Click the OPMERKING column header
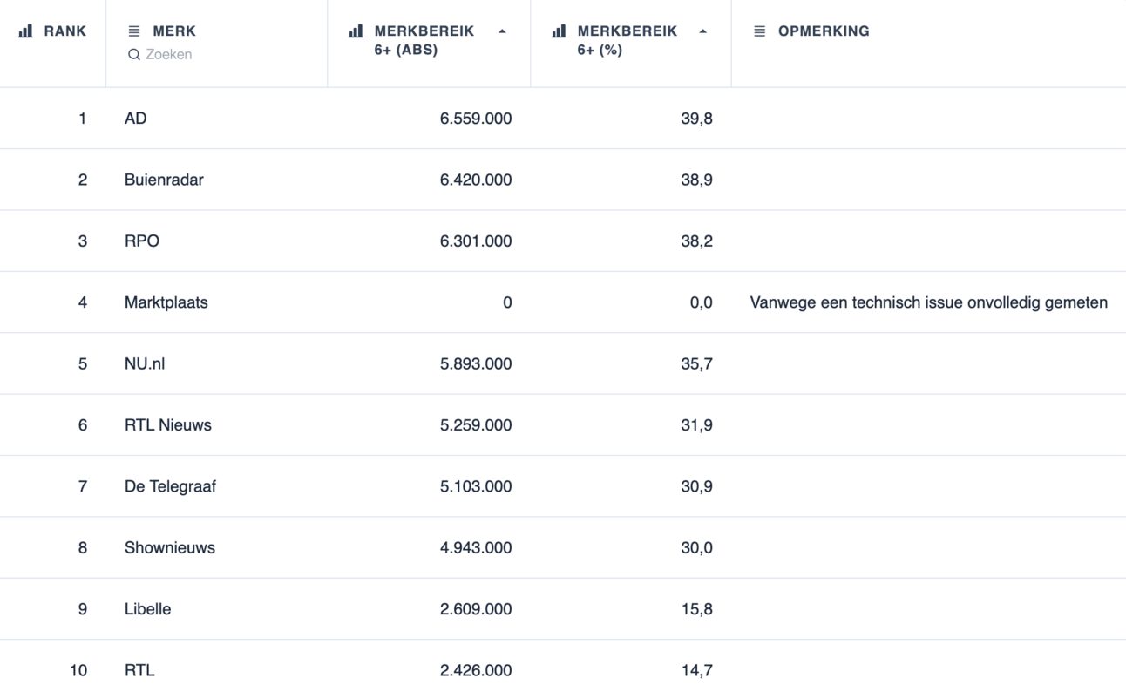 tap(823, 31)
